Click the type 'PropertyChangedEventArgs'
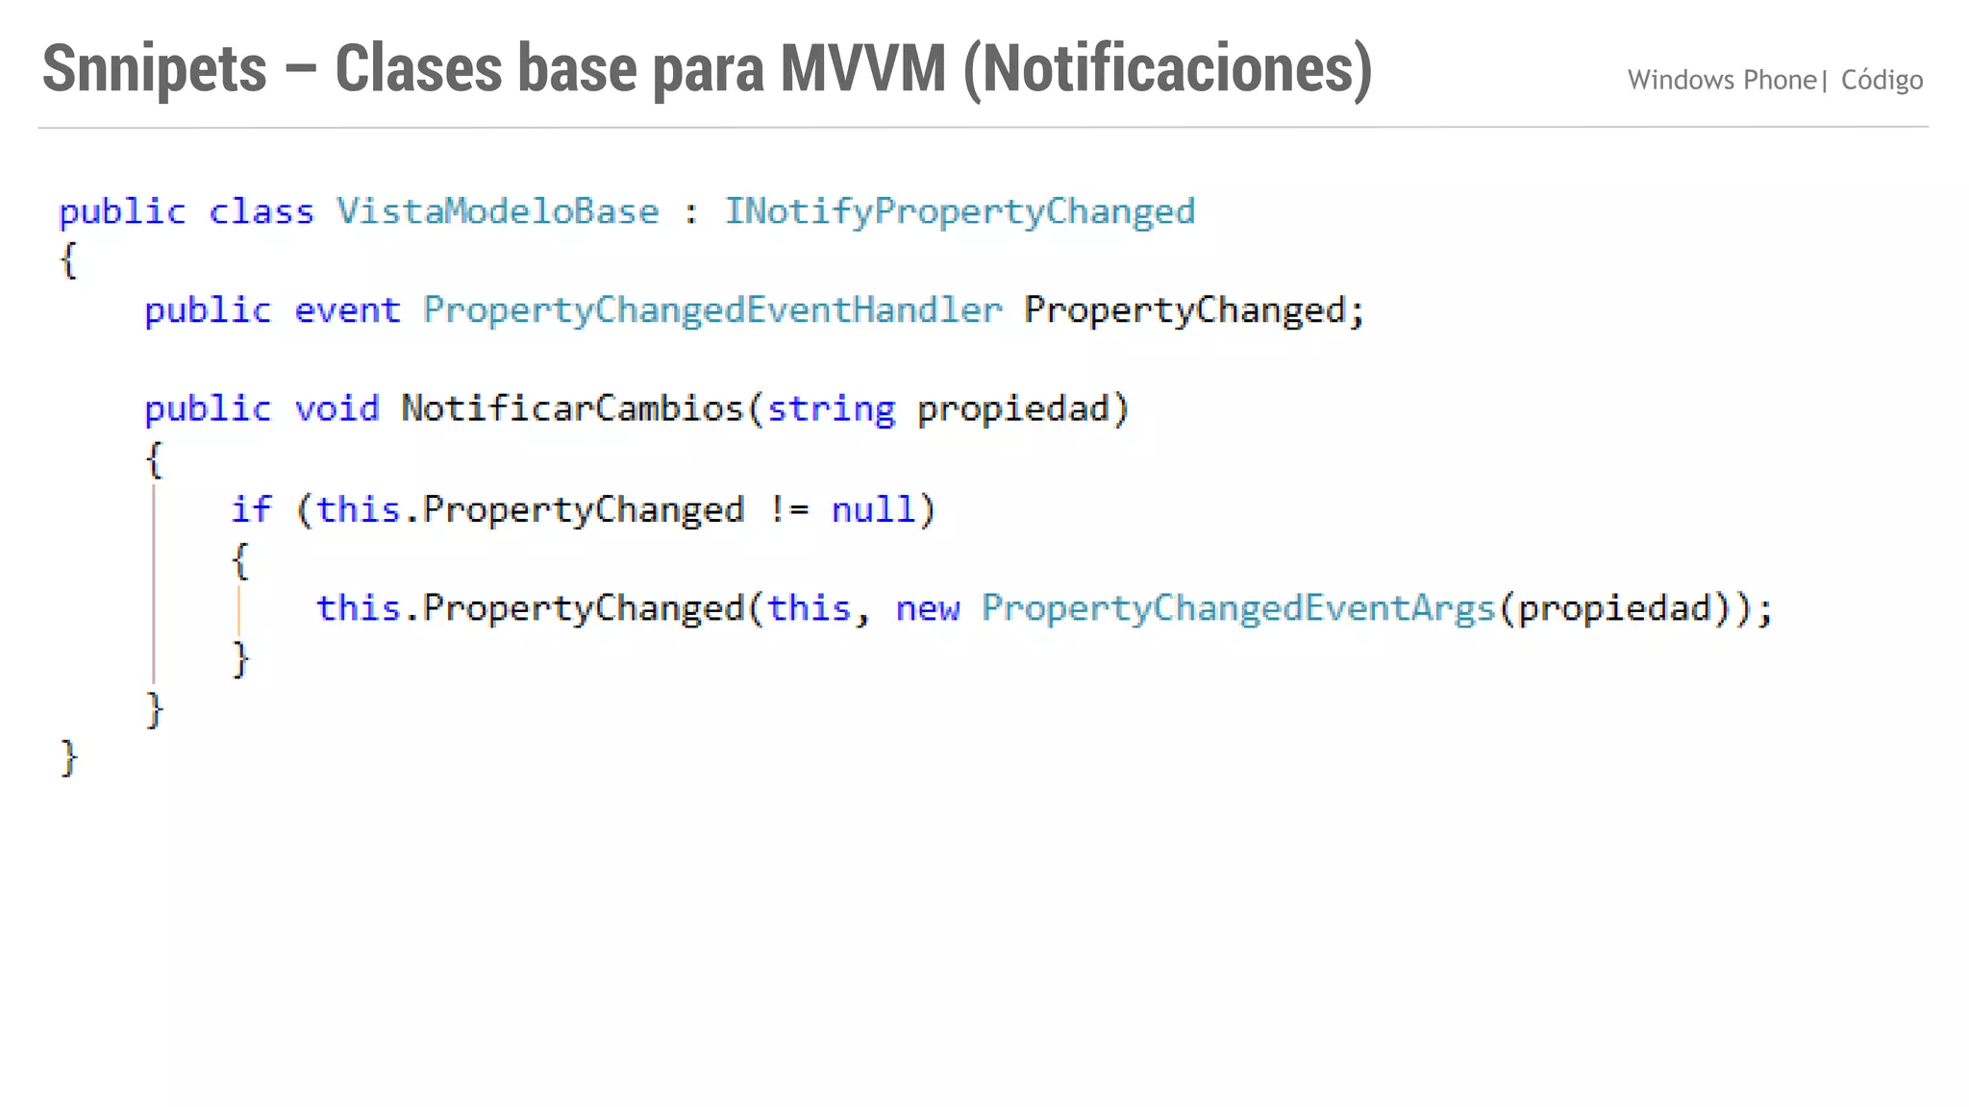 point(1238,608)
